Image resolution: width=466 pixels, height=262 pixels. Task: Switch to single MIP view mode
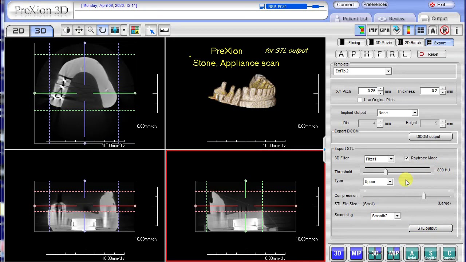[356, 253]
